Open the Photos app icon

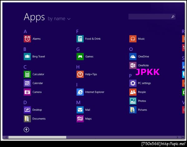[133, 101]
